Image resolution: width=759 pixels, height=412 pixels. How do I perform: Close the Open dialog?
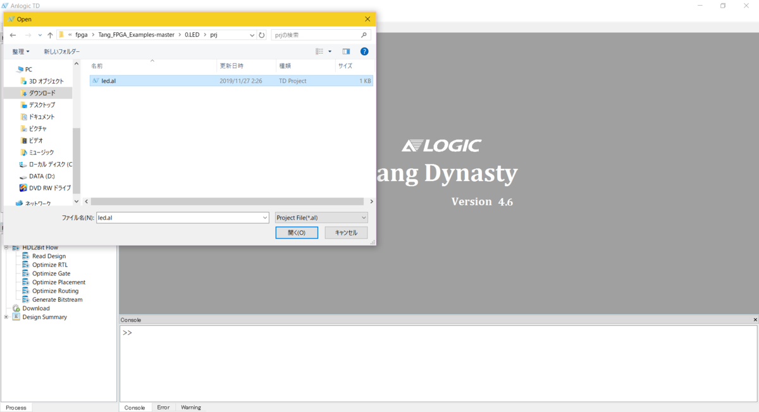pyautogui.click(x=367, y=19)
